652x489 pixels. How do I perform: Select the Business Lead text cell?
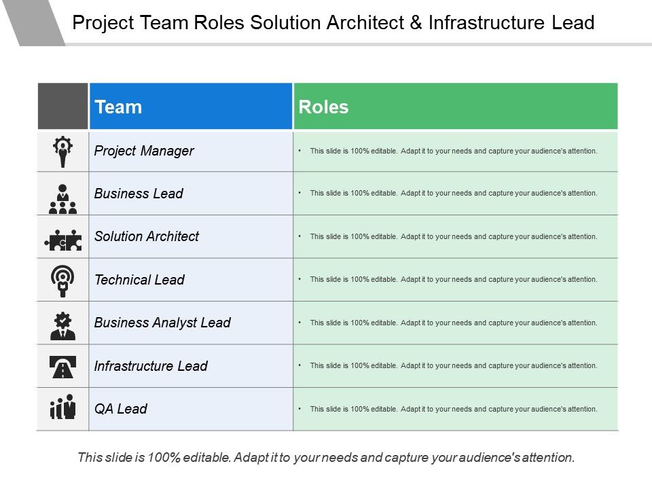pyautogui.click(x=139, y=194)
